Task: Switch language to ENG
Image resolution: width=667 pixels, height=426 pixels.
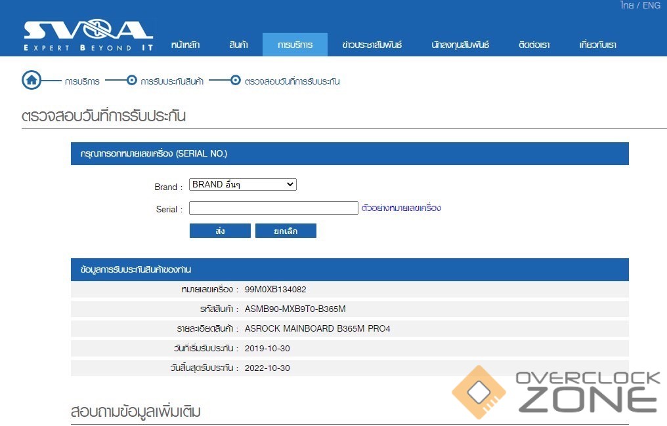Action: [651, 5]
